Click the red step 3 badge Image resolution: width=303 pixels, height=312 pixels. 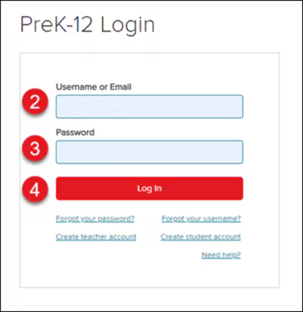(35, 148)
